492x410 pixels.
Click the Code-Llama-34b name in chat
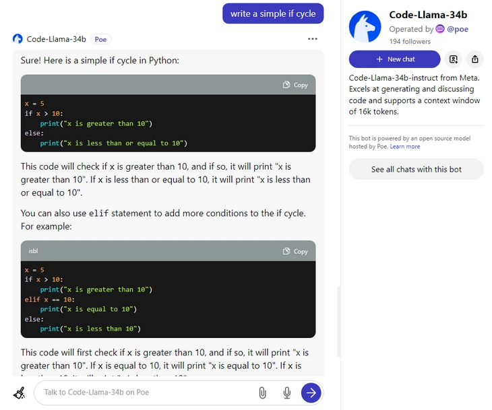(56, 39)
